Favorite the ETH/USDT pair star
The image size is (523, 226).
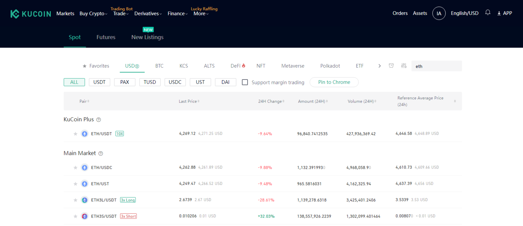(76, 134)
